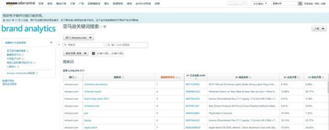
Task: Click info icon beside the page title
Action: [x=101, y=27]
